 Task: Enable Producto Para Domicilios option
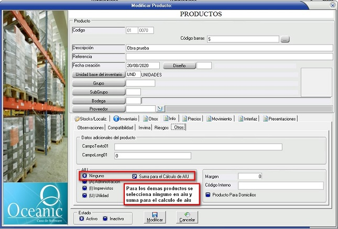pyautogui.click(x=208, y=194)
